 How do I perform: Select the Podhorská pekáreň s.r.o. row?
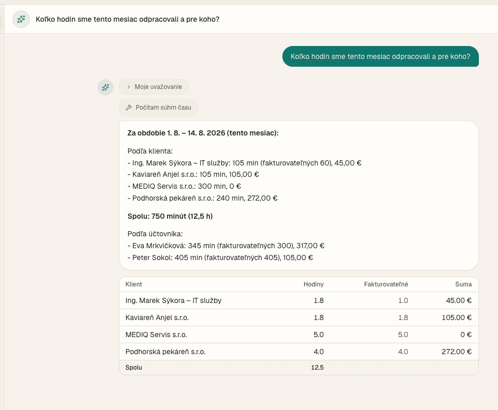(x=299, y=352)
